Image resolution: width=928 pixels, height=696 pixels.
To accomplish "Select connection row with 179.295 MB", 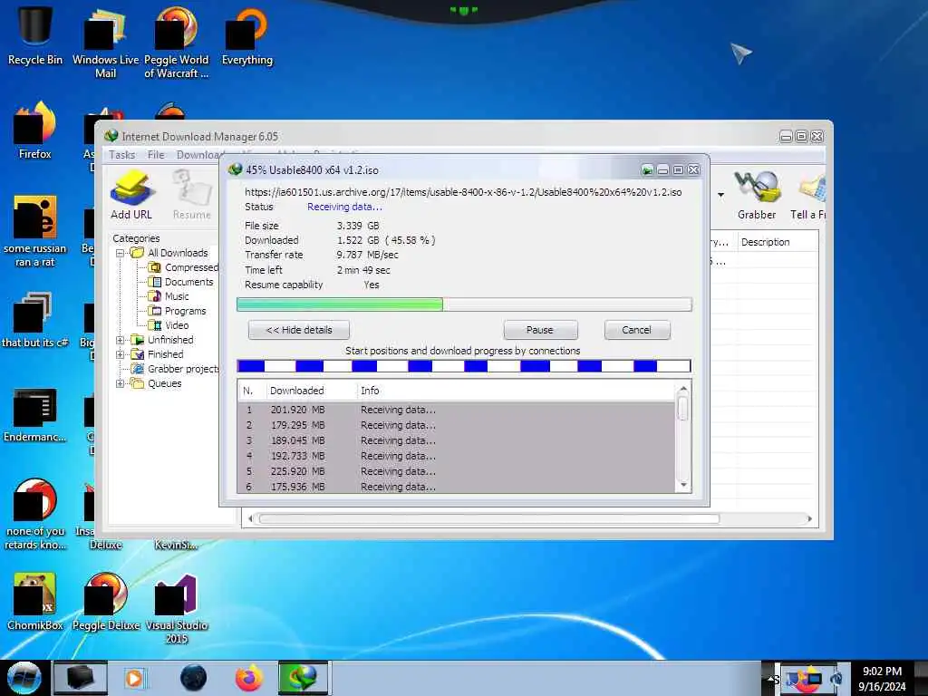I will 456,426.
